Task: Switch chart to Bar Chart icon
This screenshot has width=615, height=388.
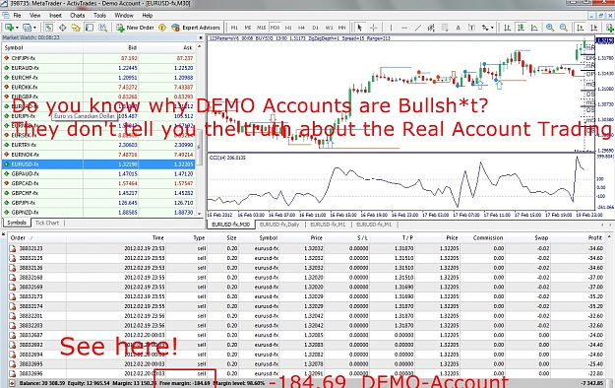Action: tap(507, 28)
